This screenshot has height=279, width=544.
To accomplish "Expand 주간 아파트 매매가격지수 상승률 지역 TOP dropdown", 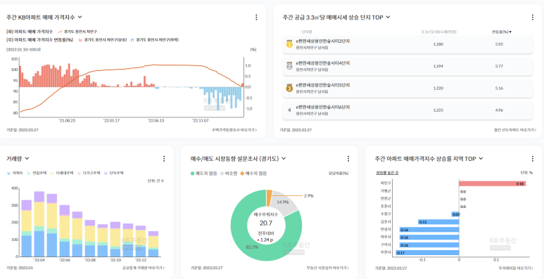I will (x=481, y=158).
